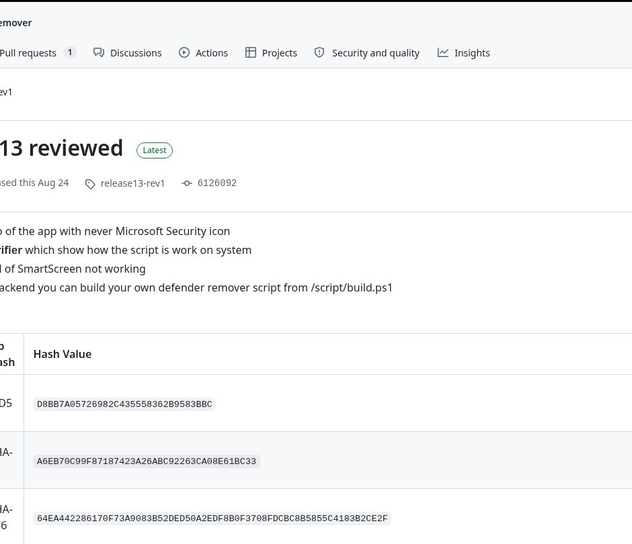Image resolution: width=632 pixels, height=544 pixels.
Task: Click the tag icon beside release13-rev1
Action: click(90, 184)
